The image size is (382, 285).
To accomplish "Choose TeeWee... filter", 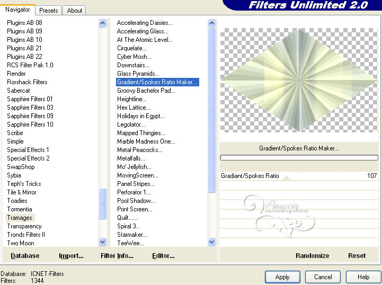I will (x=130, y=243).
